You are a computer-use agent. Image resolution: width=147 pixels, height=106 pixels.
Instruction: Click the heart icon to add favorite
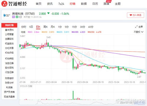coord(131,15)
